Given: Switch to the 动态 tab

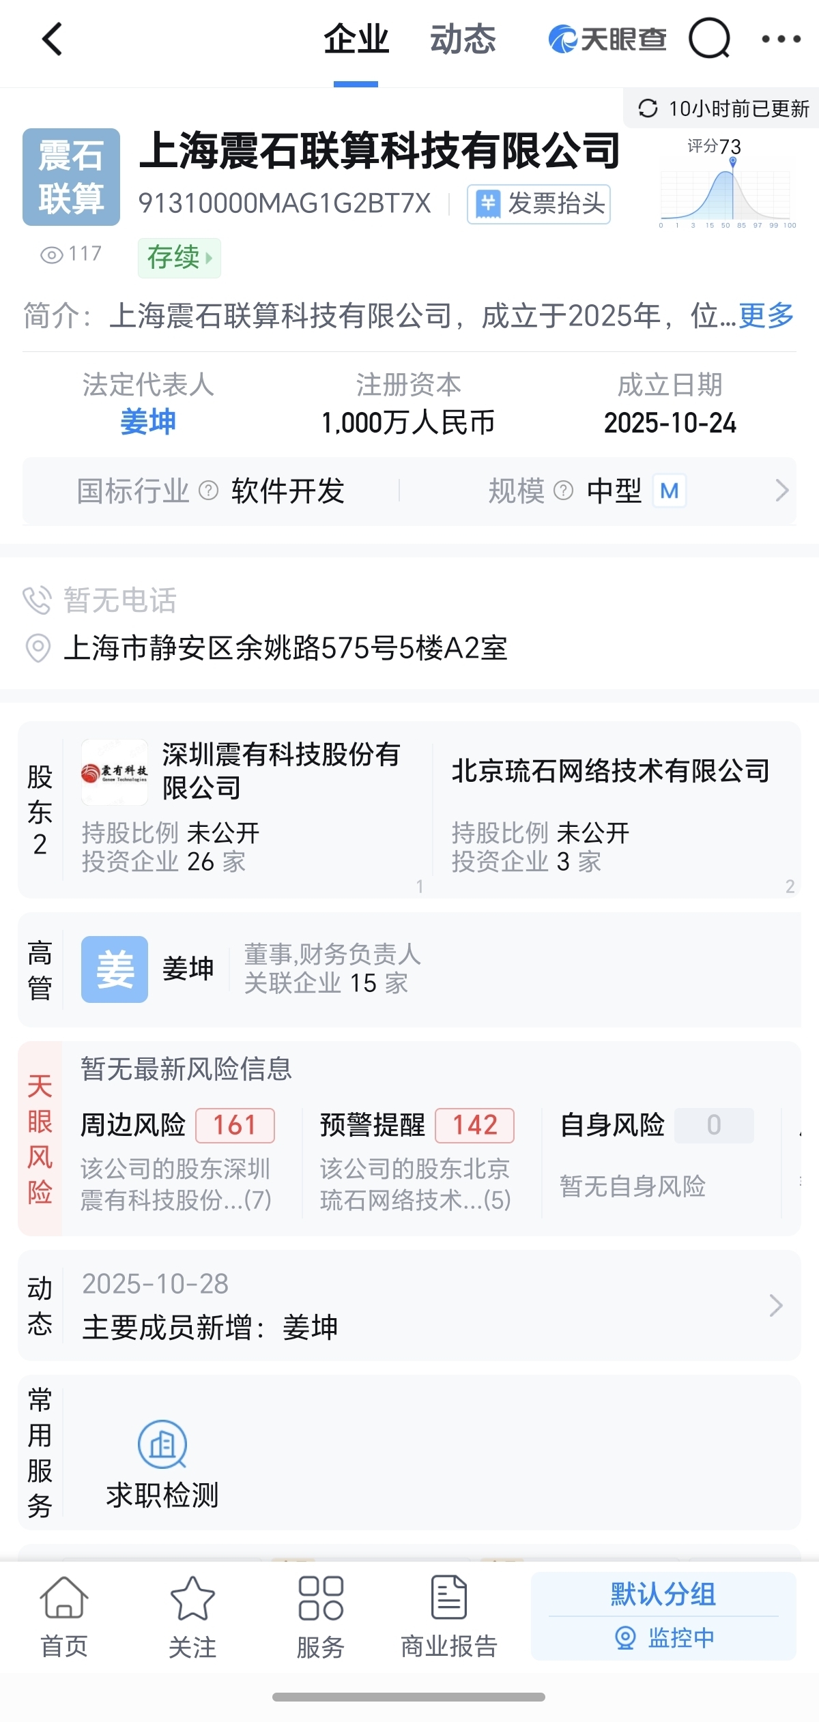Looking at the screenshot, I should (x=463, y=39).
